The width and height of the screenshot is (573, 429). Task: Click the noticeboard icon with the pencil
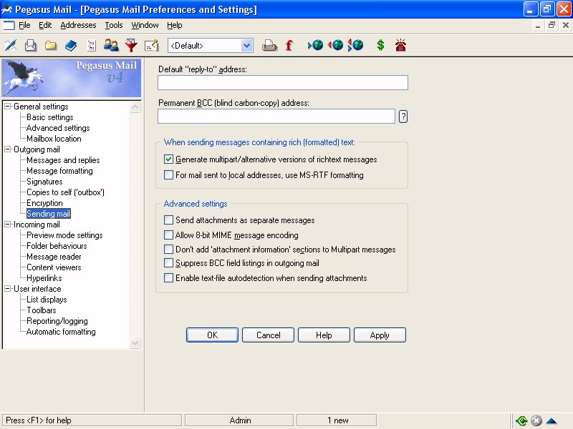point(151,45)
